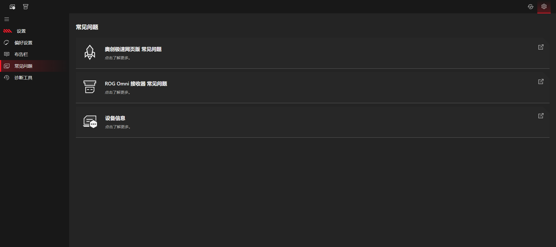Image resolution: width=556 pixels, height=247 pixels.
Task: Open 诊断工具 in the sidebar
Action: (23, 78)
